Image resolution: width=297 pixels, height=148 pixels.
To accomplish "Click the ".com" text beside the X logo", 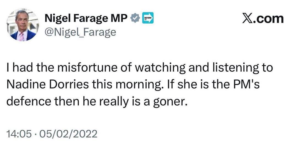I will coord(269,18).
